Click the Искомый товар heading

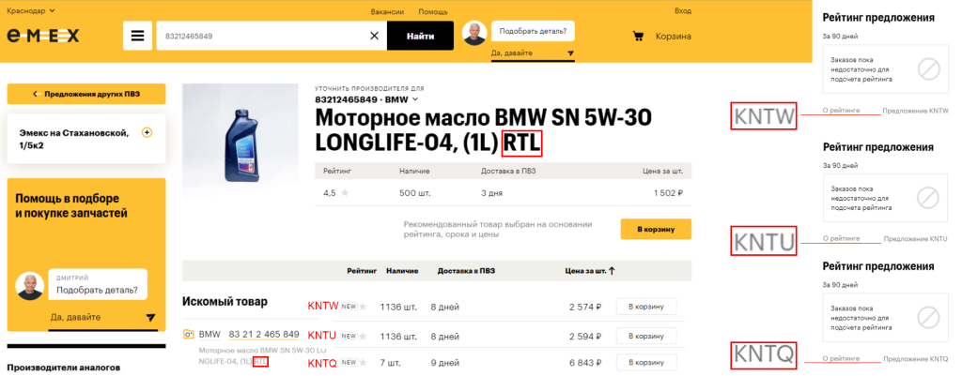point(225,302)
